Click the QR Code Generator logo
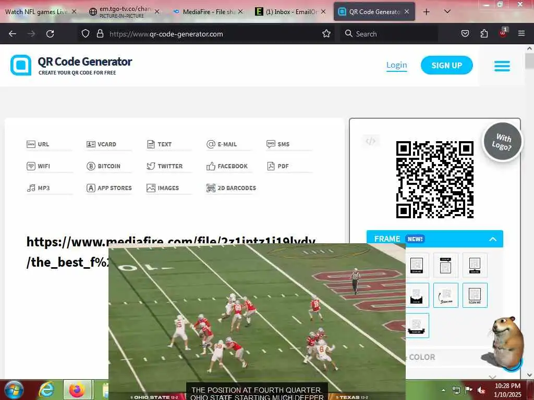 (x=71, y=65)
